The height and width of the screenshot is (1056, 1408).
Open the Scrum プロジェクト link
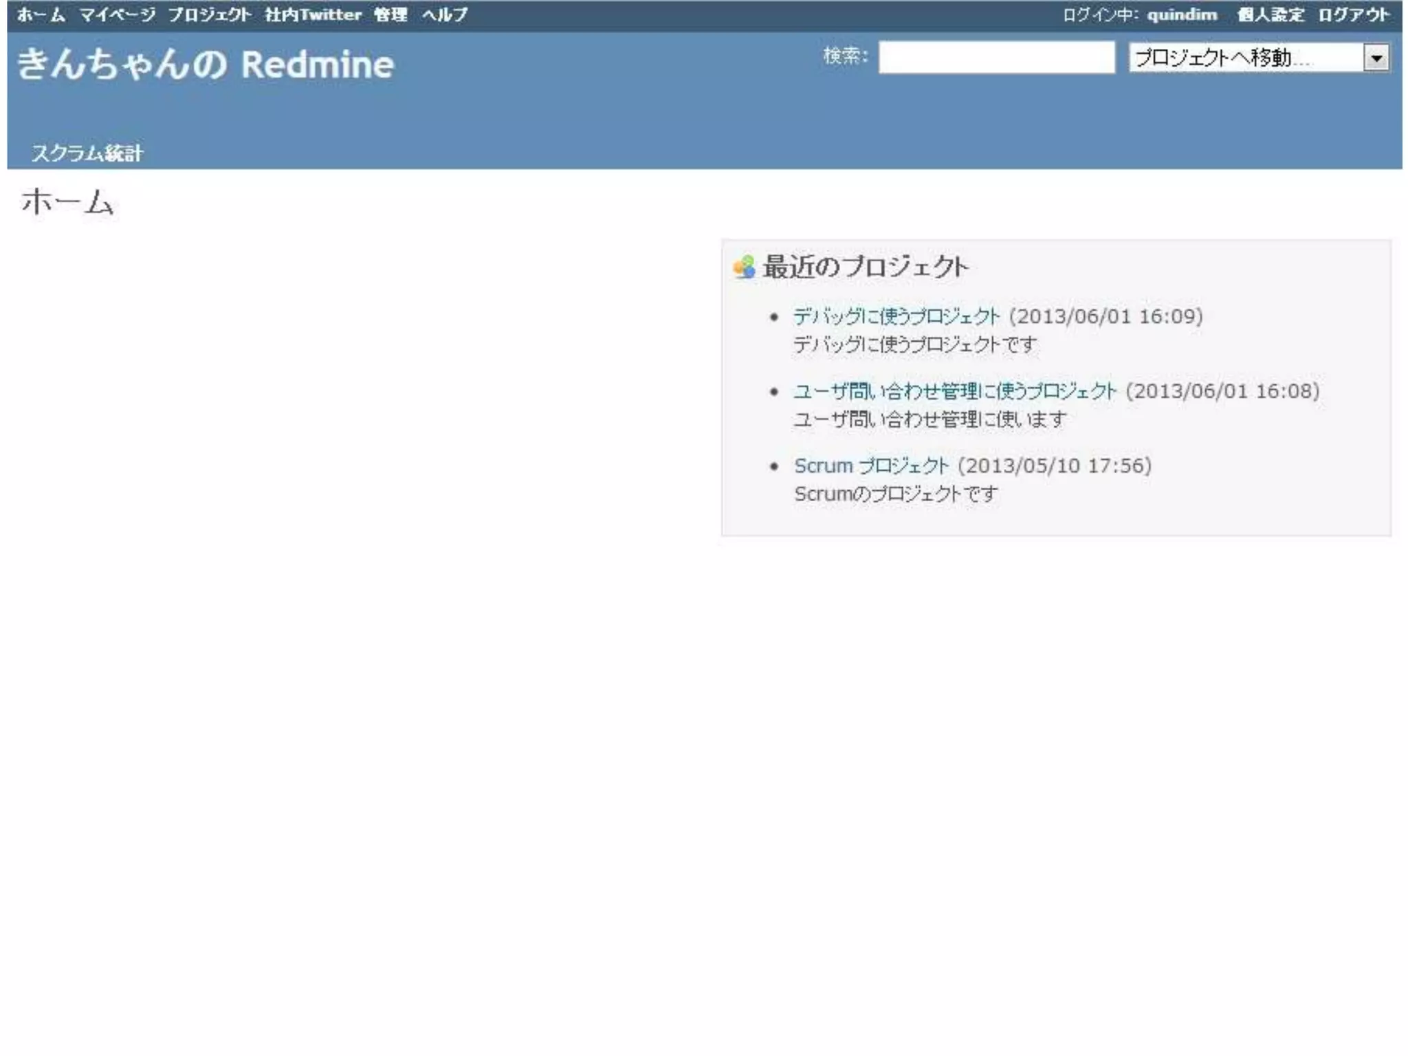(x=870, y=466)
